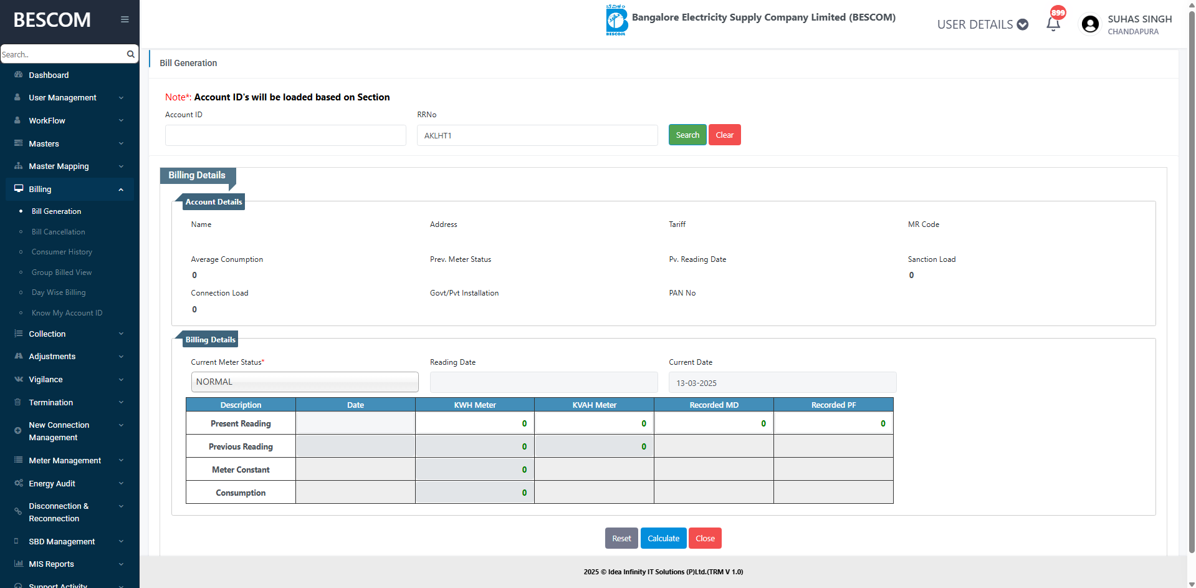Expand WorkFlow menu chevron

[121, 120]
